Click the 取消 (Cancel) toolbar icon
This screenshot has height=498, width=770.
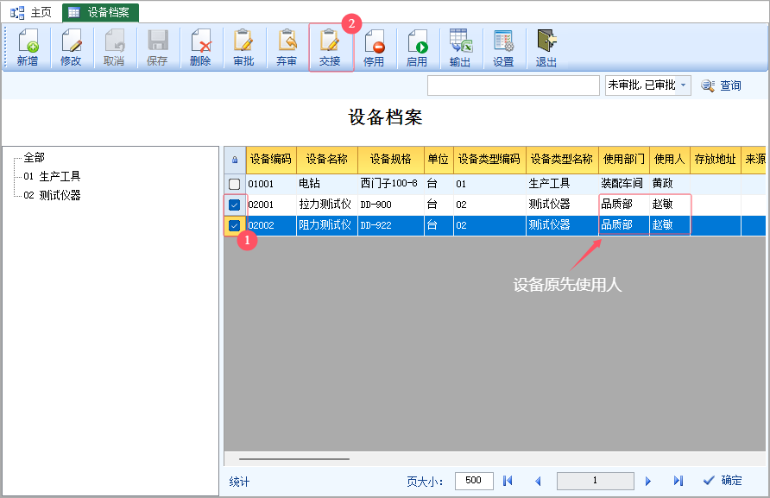coord(114,47)
